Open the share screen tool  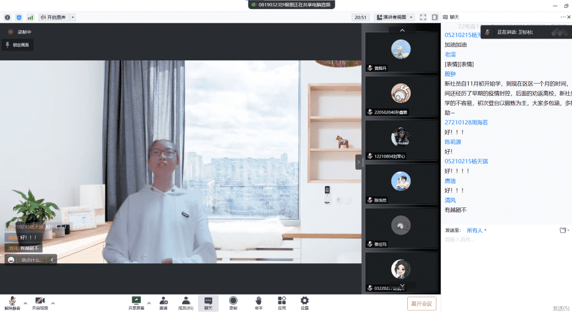[x=136, y=301]
